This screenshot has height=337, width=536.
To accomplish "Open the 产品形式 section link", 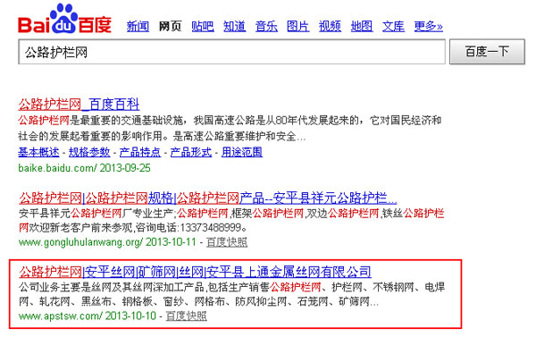I will [x=191, y=152].
